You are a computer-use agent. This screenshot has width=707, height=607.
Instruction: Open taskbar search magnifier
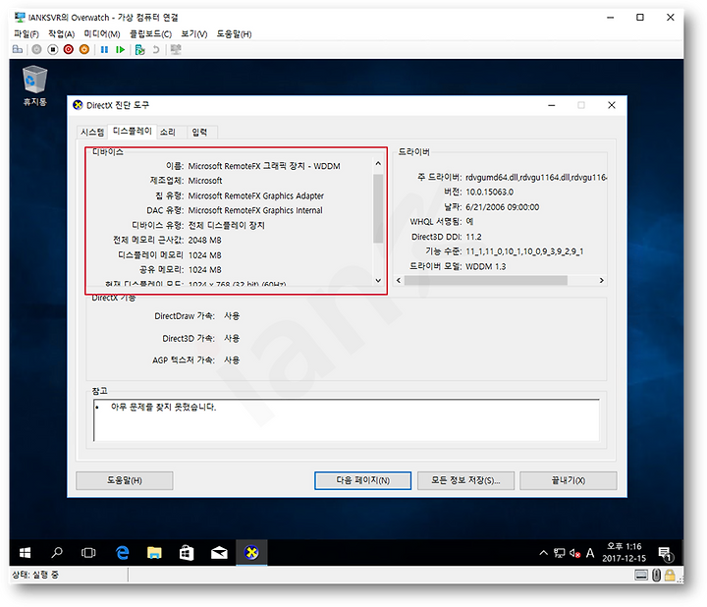pyautogui.click(x=57, y=552)
